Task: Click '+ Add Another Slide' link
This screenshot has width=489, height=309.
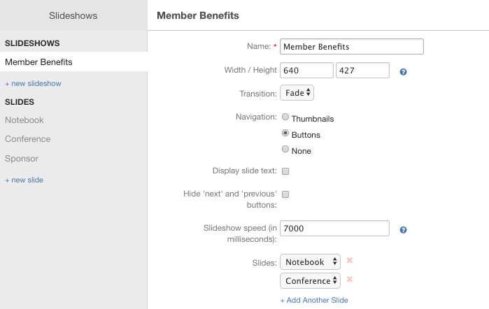Action: coord(314,301)
